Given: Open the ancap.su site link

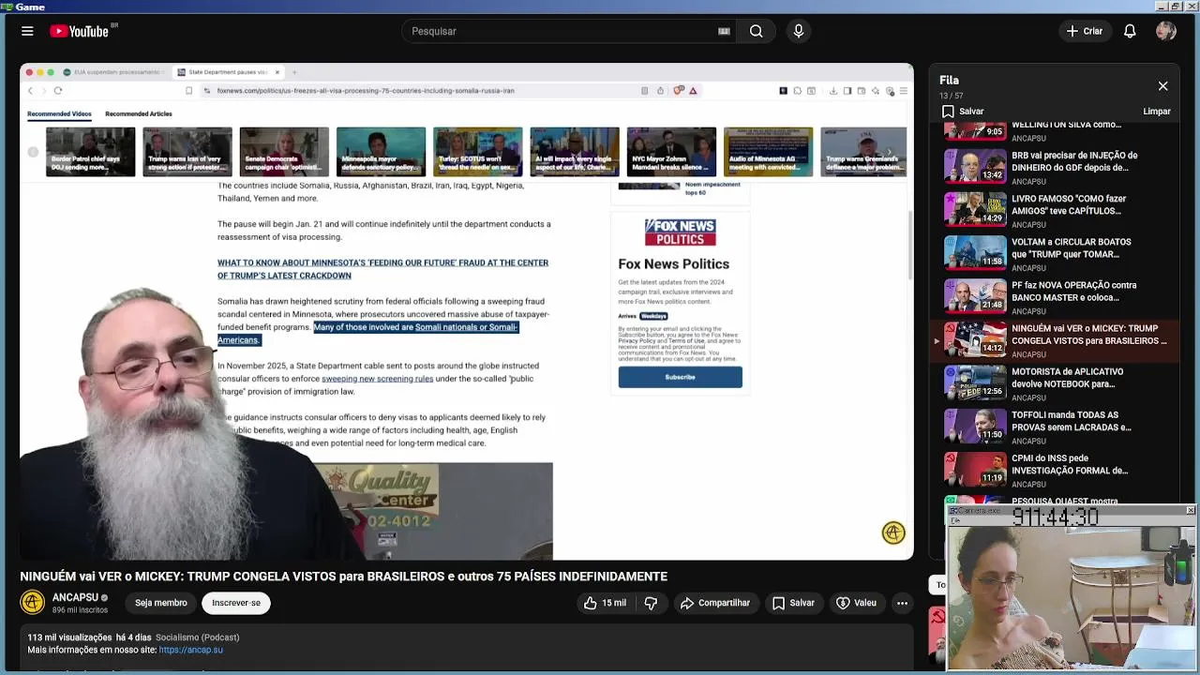Looking at the screenshot, I should pos(191,650).
